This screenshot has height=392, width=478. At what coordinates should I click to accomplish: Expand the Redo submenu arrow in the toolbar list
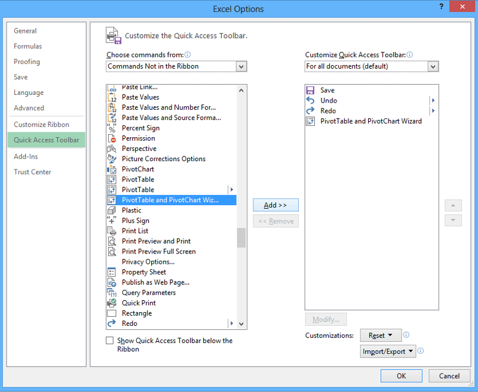[433, 111]
